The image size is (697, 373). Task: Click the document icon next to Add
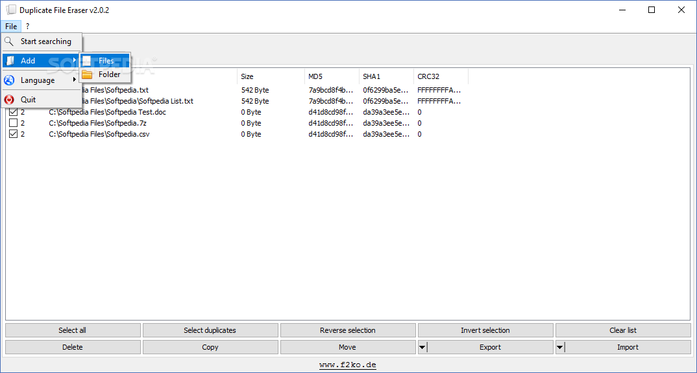tap(10, 61)
